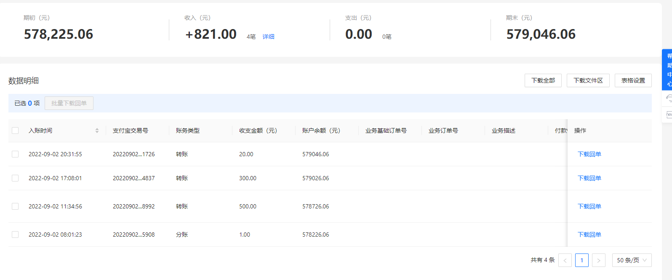Image resolution: width=672 pixels, height=280 pixels.
Task: Select page 1 in pagination
Action: [581, 260]
